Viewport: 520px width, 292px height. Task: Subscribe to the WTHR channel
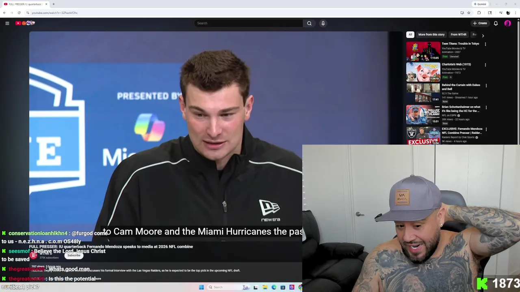coord(74,255)
